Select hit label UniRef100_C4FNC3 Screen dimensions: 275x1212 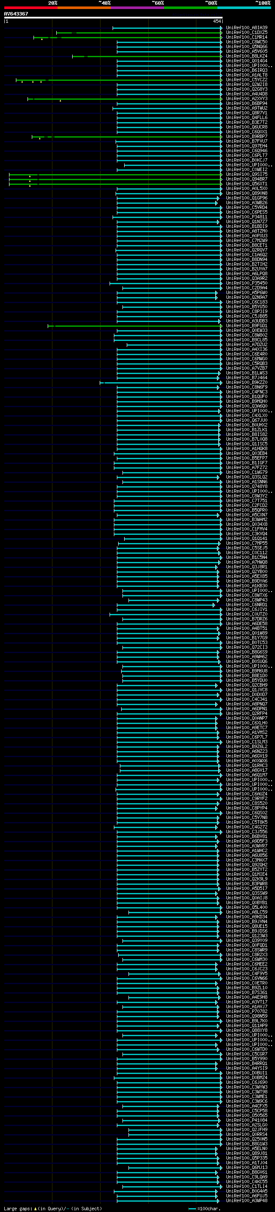click(x=247, y=392)
